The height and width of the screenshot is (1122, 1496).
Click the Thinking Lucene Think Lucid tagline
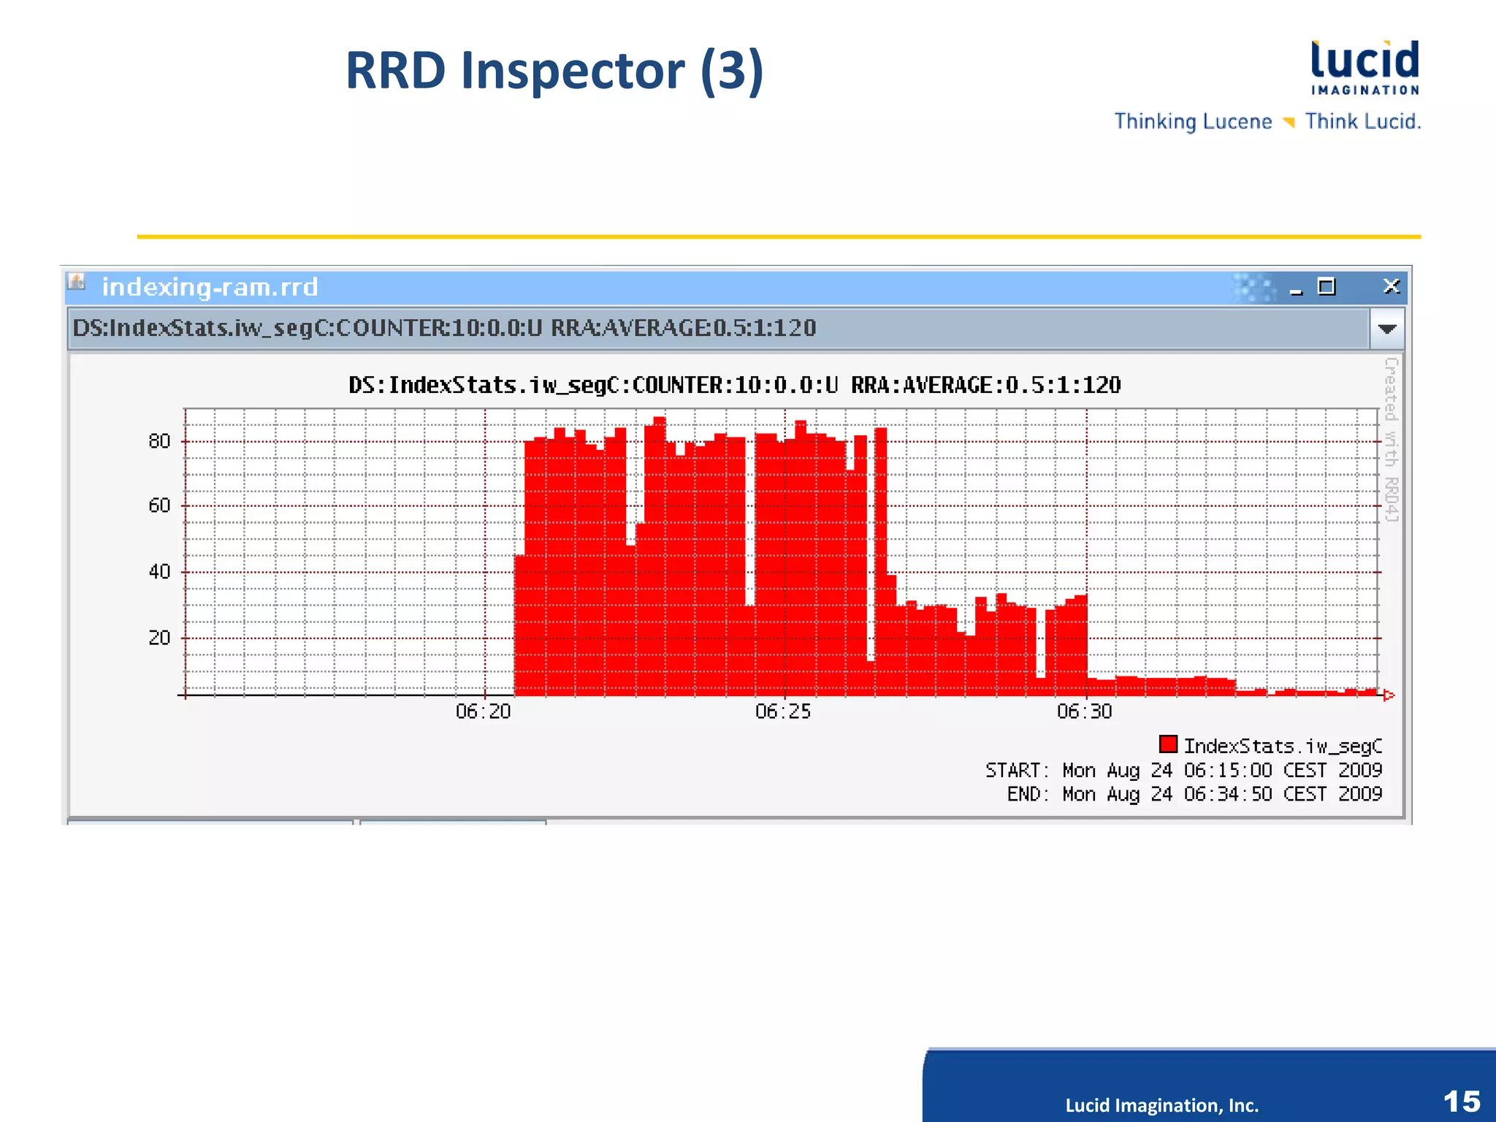point(1267,121)
